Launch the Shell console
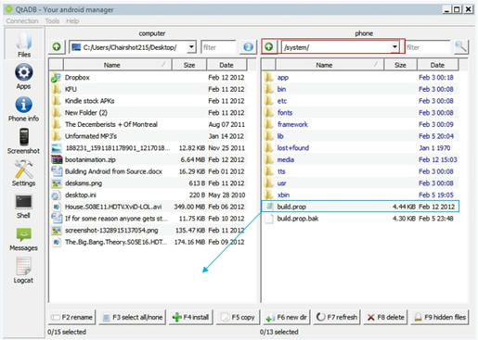 click(x=24, y=206)
